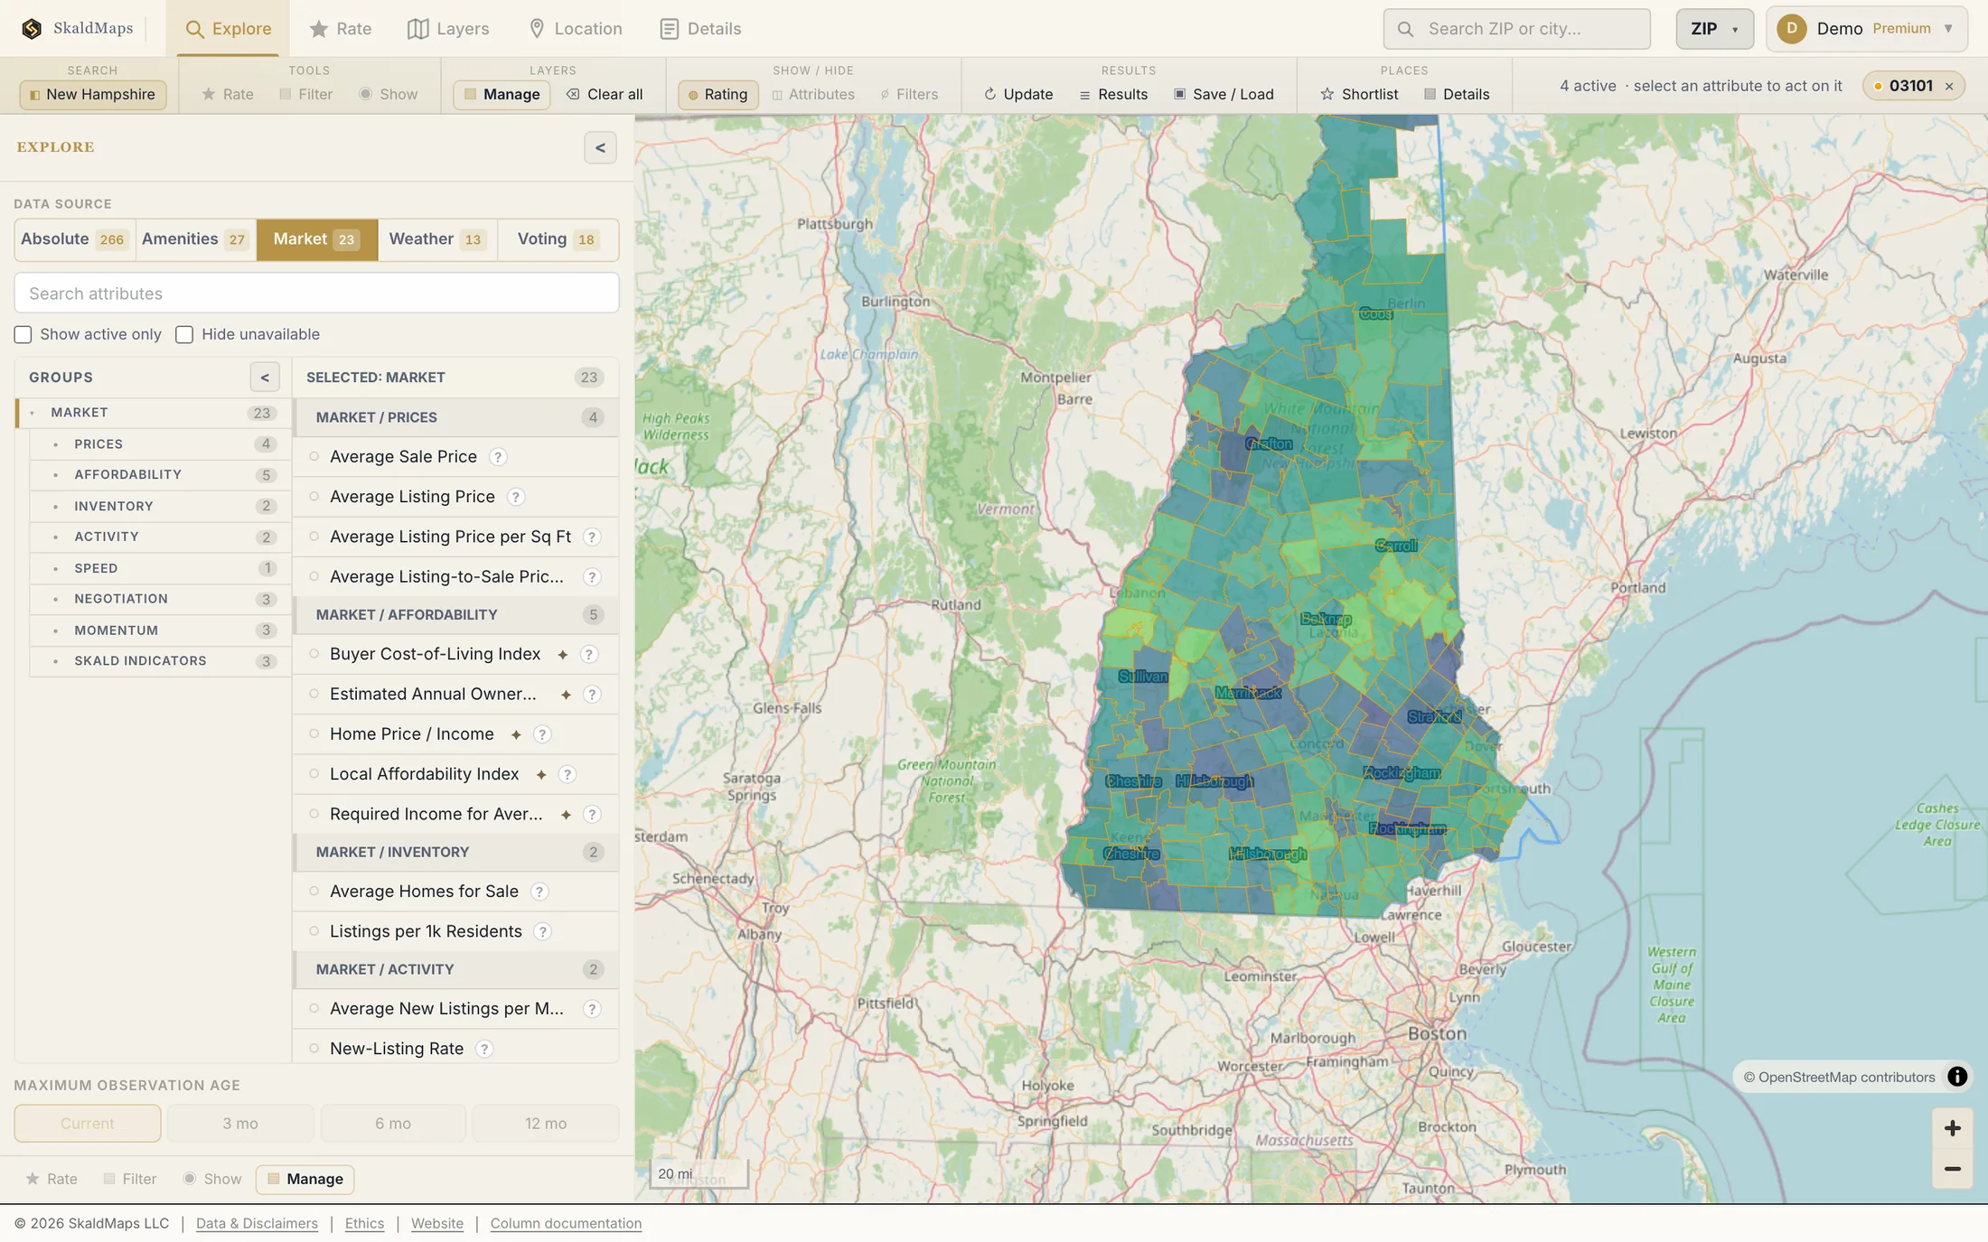The width and height of the screenshot is (1988, 1242).
Task: Collapse the MARKET / AFFORDABILITY section header
Action: coord(455,615)
